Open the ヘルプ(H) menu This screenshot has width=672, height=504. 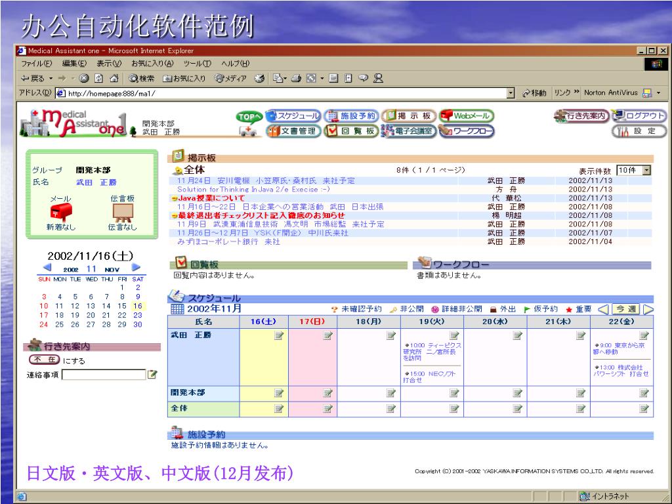pyautogui.click(x=236, y=64)
